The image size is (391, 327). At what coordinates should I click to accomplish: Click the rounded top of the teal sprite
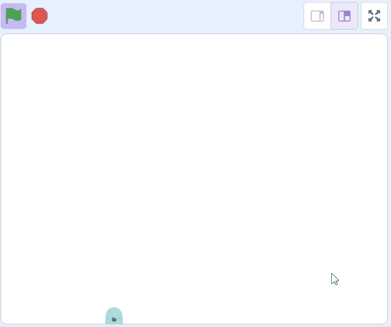(x=114, y=310)
